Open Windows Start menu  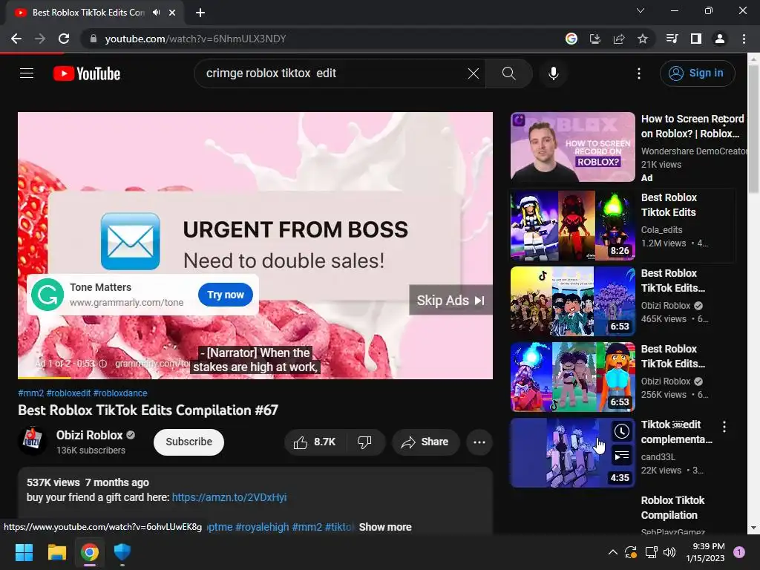pyautogui.click(x=24, y=552)
